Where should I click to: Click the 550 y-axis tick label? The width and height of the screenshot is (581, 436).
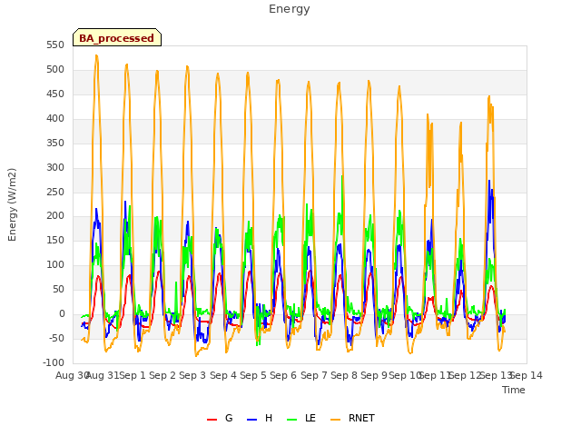[x=55, y=45]
